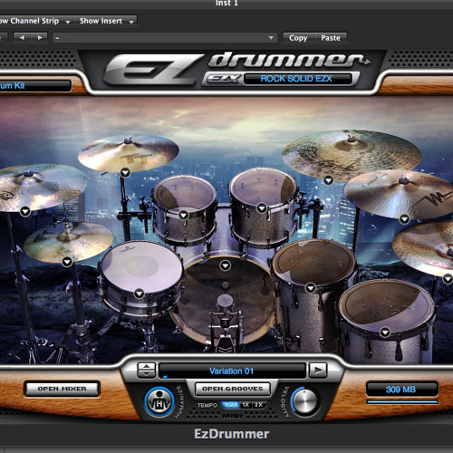Open dropdown under far-left crash cymbal

click(25, 211)
